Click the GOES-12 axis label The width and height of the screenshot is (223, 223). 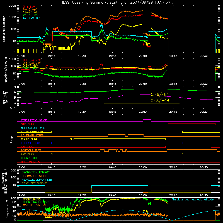click(6, 97)
